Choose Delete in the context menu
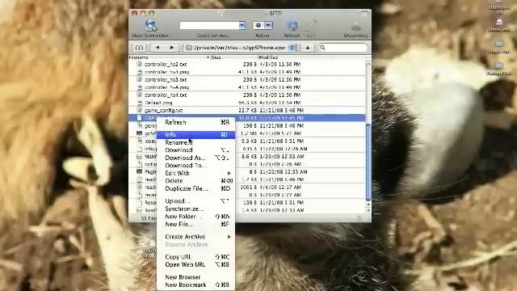517x291 pixels. click(x=195, y=181)
